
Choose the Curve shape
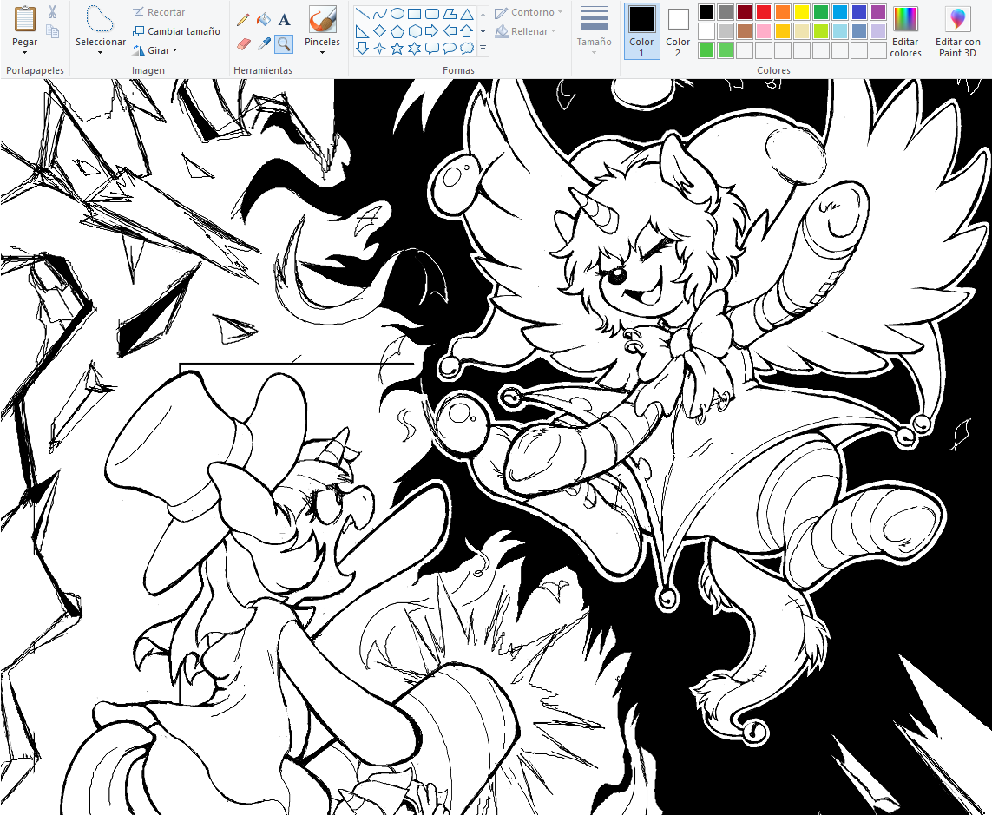point(379,14)
